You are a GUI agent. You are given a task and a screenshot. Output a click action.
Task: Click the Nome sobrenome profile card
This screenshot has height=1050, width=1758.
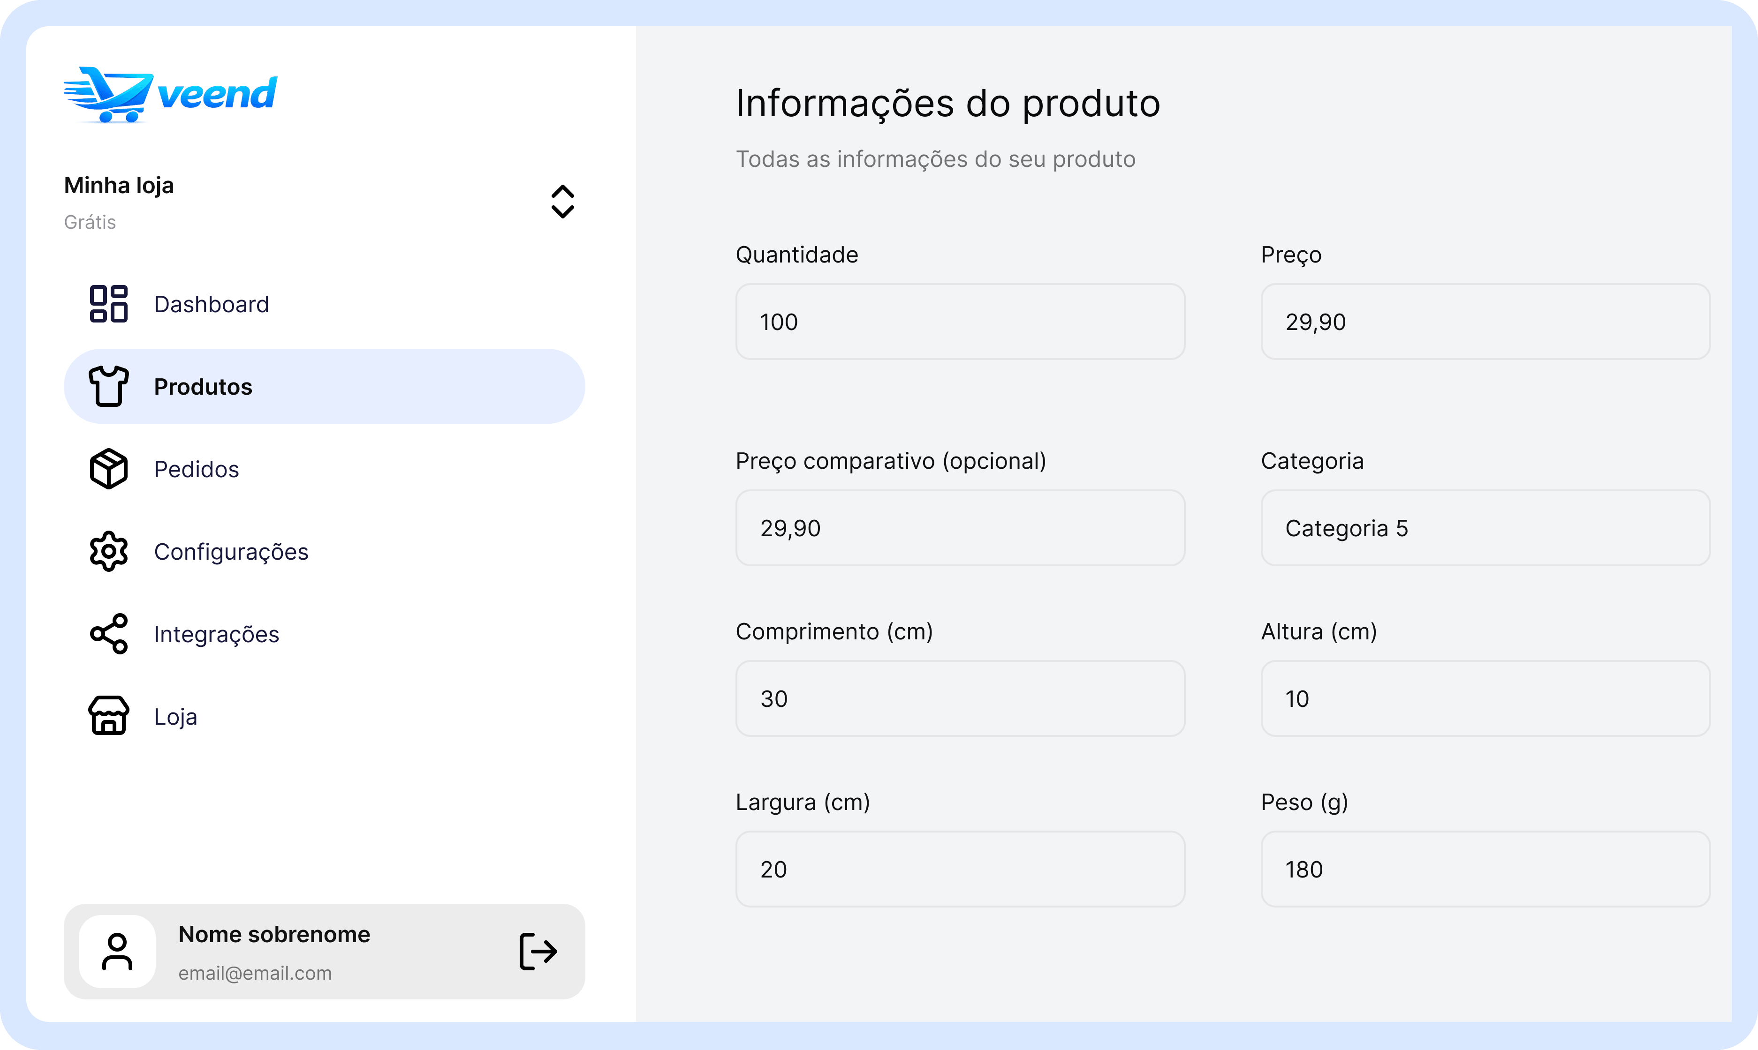click(x=324, y=951)
